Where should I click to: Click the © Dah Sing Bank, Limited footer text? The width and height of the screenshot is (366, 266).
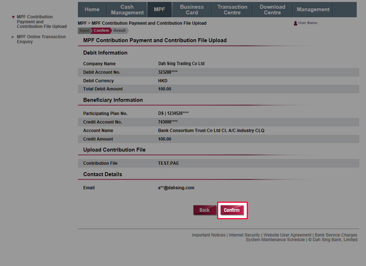[x=333, y=240]
